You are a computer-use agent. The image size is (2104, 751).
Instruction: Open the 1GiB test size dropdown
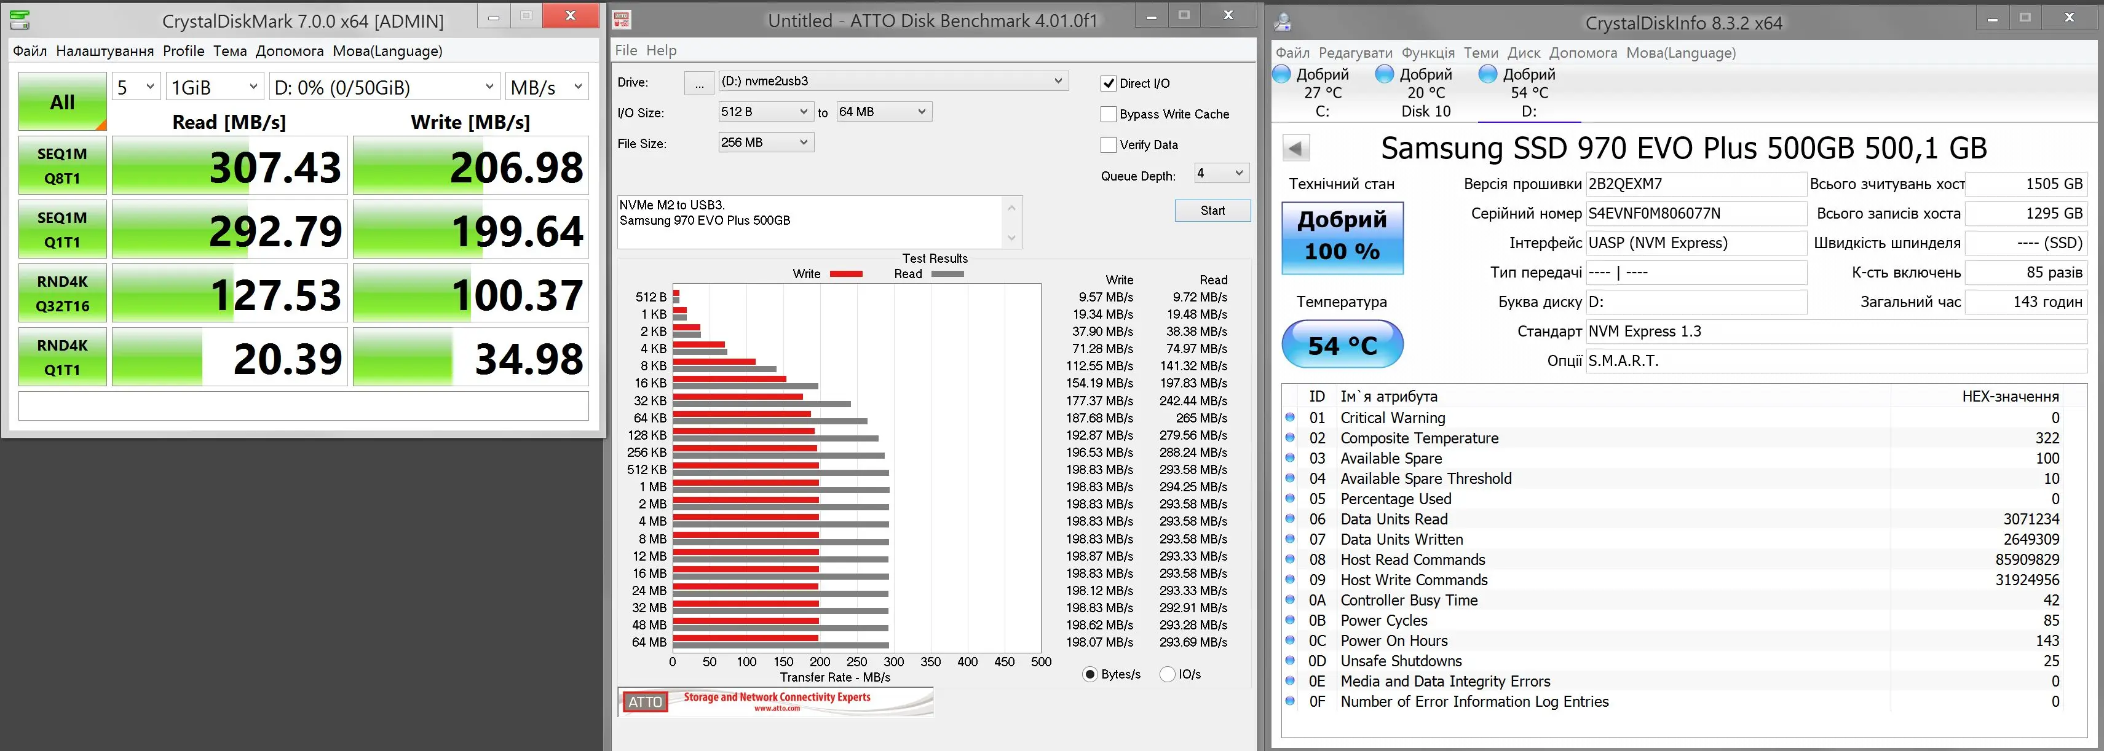(215, 87)
